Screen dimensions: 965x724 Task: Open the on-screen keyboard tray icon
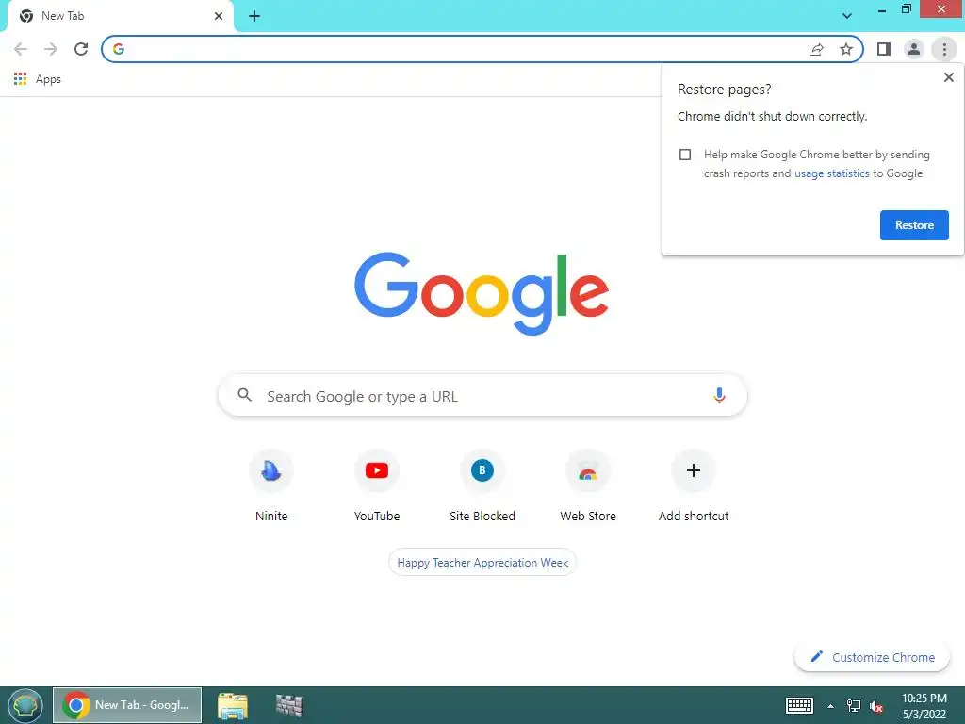[799, 705]
